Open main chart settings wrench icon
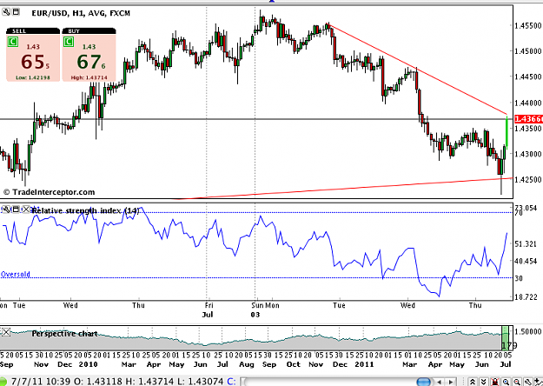The height and width of the screenshot is (386, 543). click(x=6, y=12)
